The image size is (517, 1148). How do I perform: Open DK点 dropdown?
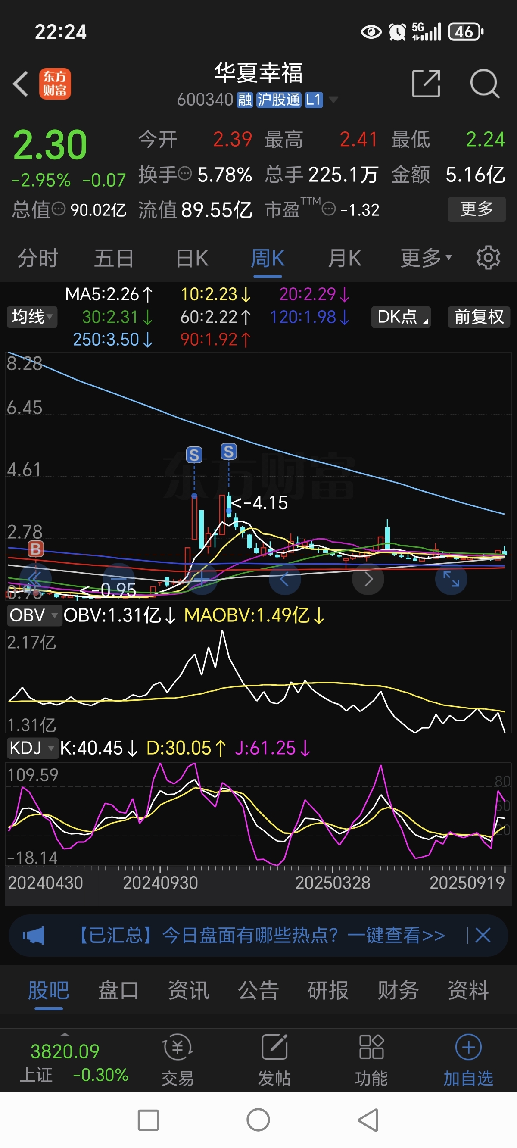401,317
